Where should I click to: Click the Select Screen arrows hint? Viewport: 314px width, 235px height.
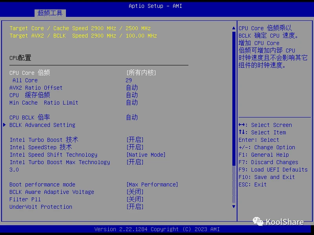pyautogui.click(x=265, y=125)
